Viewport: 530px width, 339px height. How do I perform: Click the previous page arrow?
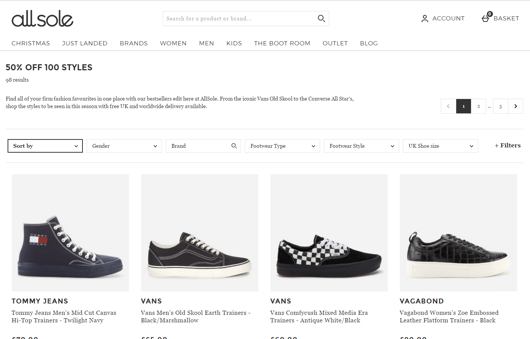coord(448,106)
